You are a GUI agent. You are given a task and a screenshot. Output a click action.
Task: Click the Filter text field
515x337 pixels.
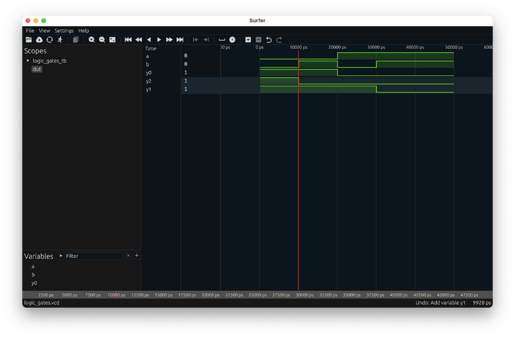(x=93, y=256)
